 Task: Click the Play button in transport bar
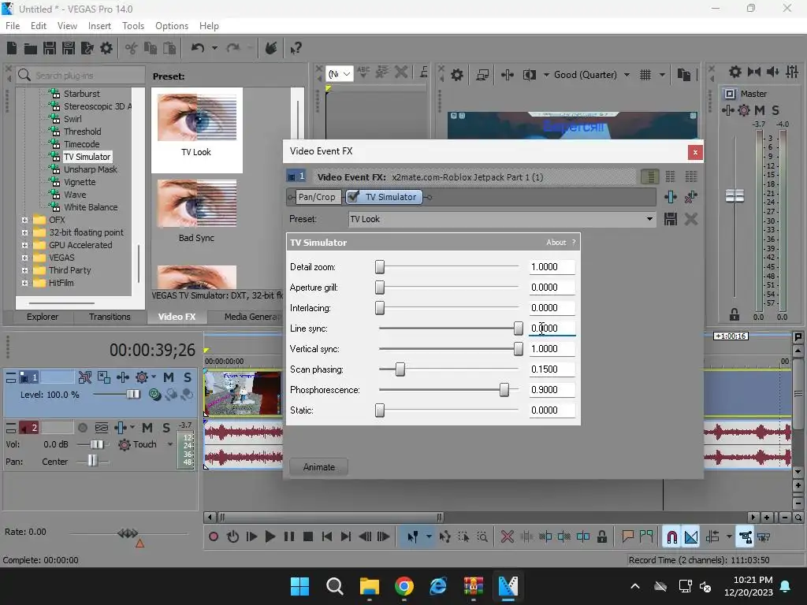pyautogui.click(x=270, y=537)
